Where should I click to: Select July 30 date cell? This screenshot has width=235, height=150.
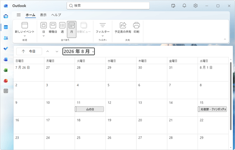152,73
